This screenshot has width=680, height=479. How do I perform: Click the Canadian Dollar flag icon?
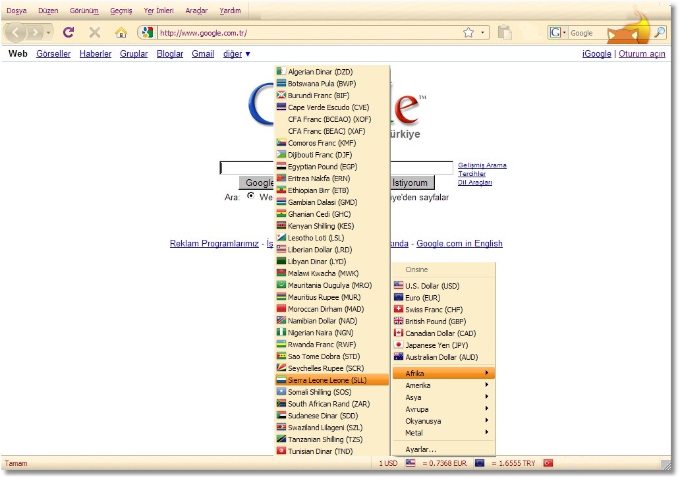point(399,333)
